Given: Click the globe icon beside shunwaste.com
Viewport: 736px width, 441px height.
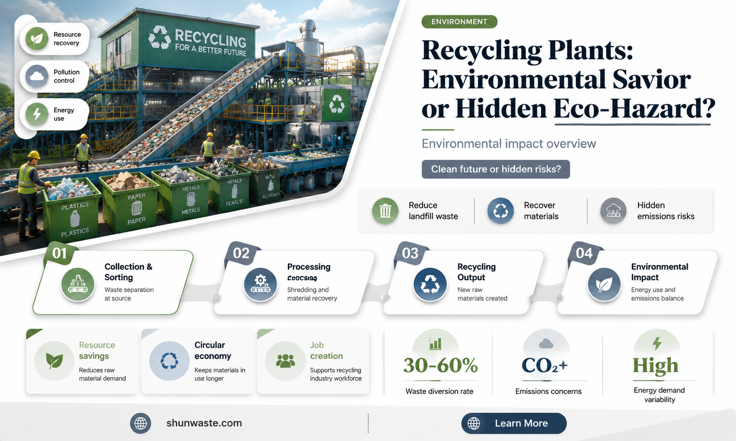Looking at the screenshot, I should (x=140, y=423).
